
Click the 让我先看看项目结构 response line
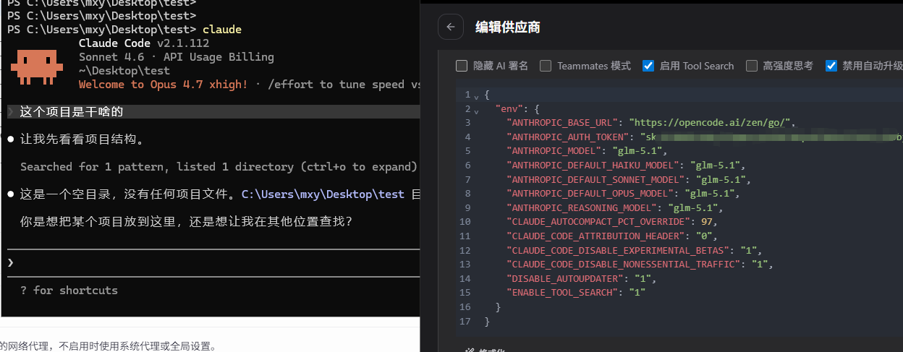pos(81,139)
